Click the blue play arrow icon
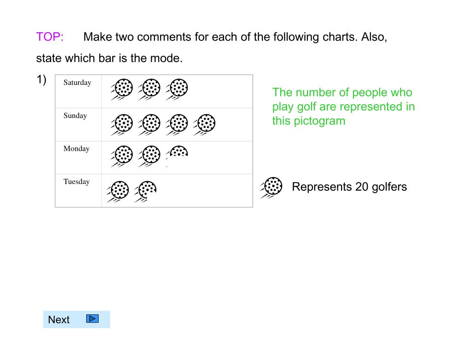Viewport: 472px width, 354px height. tap(92, 319)
